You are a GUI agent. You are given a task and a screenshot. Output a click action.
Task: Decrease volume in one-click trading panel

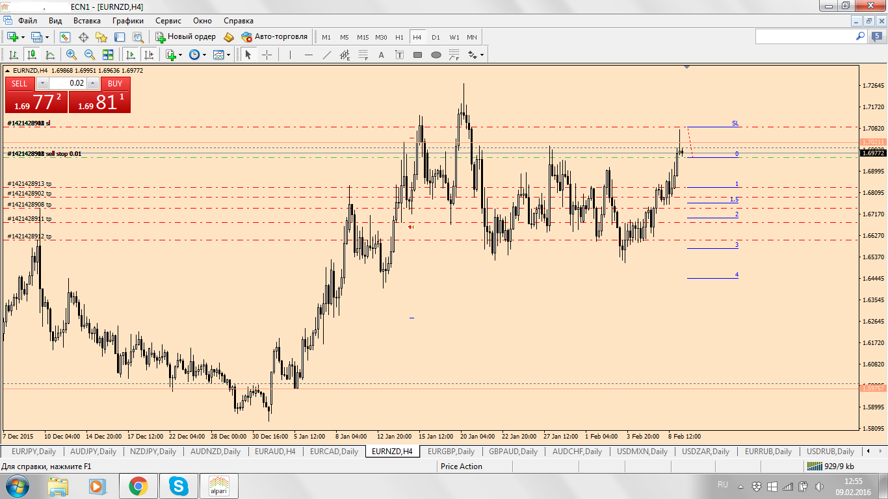point(42,83)
